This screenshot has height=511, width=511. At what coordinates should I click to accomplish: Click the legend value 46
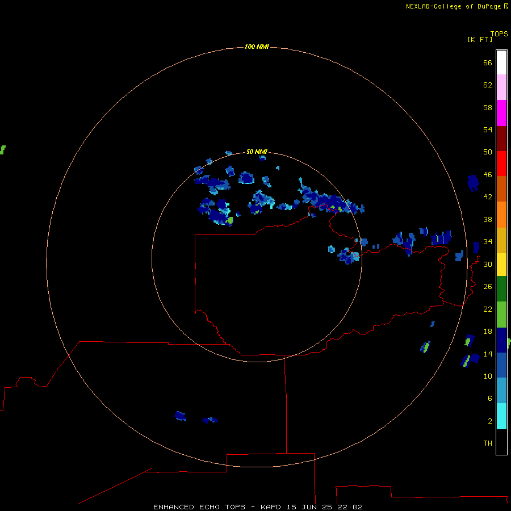(x=488, y=175)
